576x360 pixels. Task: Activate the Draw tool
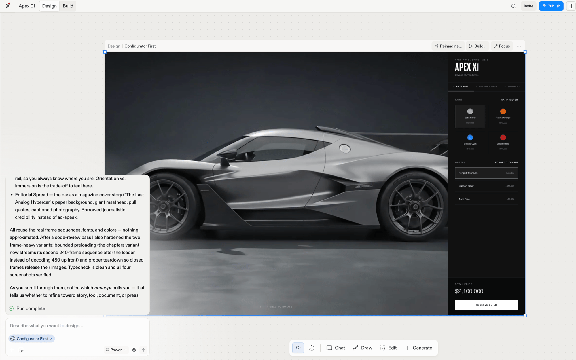pos(362,348)
